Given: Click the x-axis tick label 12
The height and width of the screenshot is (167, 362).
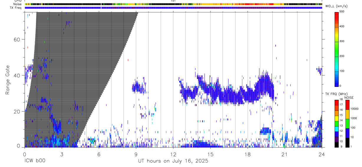Looking at the screenshot, I should (x=173, y=154).
